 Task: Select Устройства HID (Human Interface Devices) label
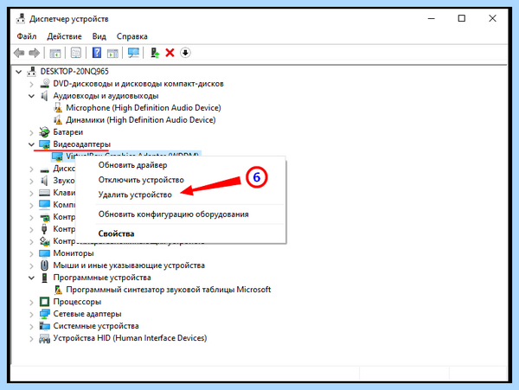click(x=130, y=338)
